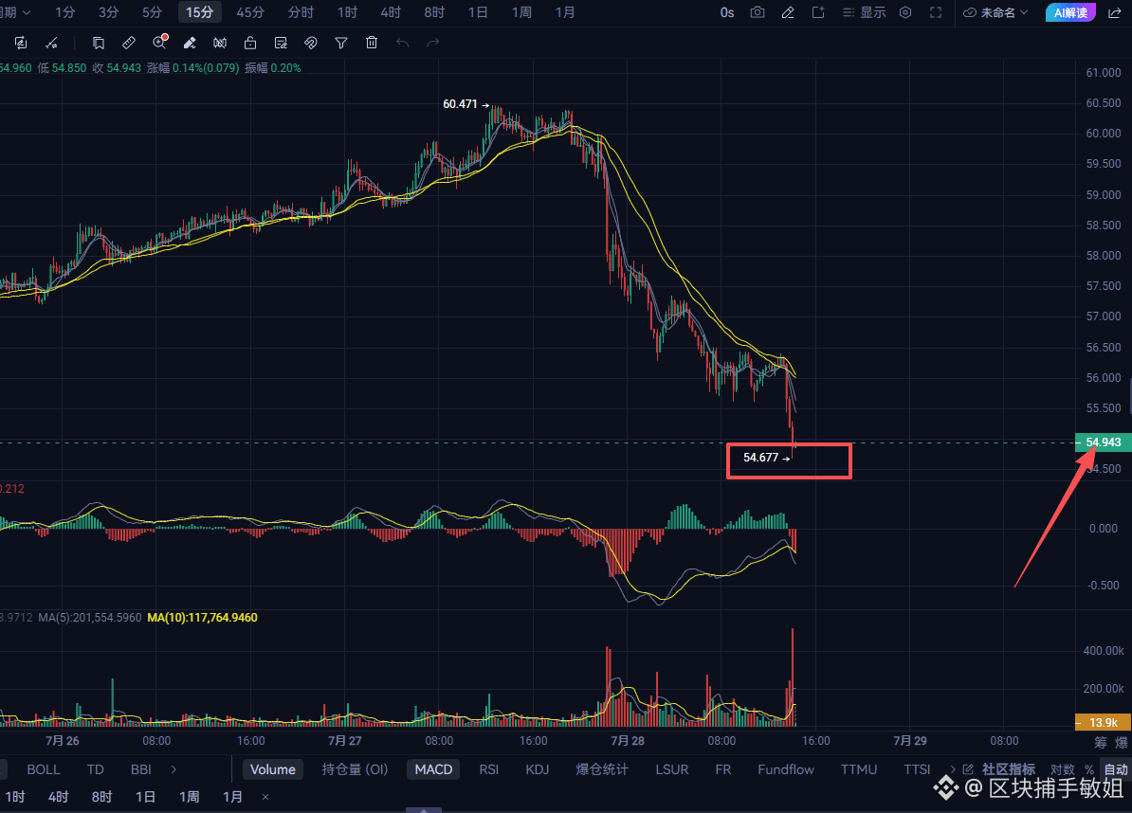Open the 周期 period dropdown

pos(16,12)
